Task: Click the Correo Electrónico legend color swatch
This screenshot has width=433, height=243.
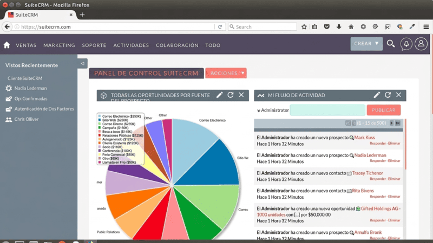Action: (x=100, y=116)
